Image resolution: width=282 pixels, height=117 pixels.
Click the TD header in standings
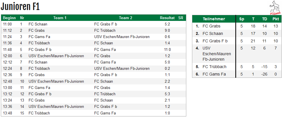point(265,19)
